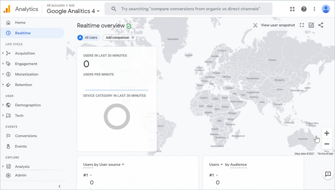Image resolution: width=335 pixels, height=190 pixels.
Task: Click the Acquisition icon in sidebar
Action: pyautogui.click(x=8, y=53)
